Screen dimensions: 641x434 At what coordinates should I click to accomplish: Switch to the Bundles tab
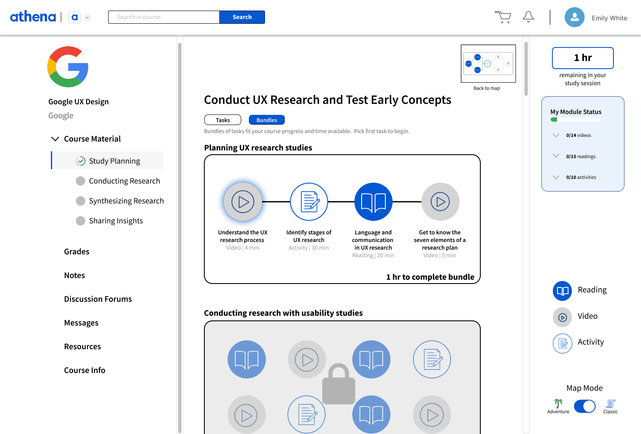point(267,120)
